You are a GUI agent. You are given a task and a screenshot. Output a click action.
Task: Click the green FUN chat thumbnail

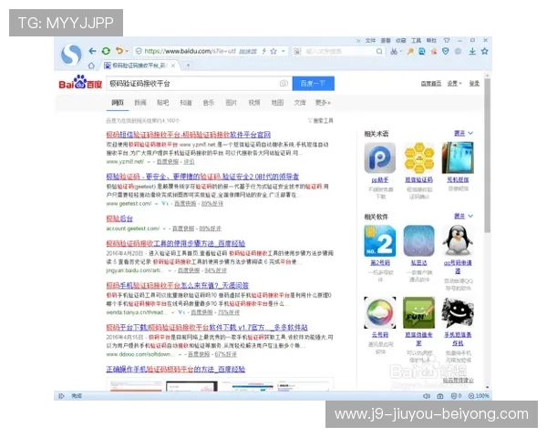(419, 312)
